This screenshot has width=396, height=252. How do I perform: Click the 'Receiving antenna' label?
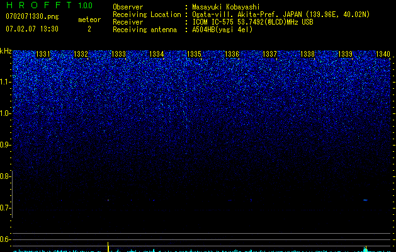tap(145, 30)
